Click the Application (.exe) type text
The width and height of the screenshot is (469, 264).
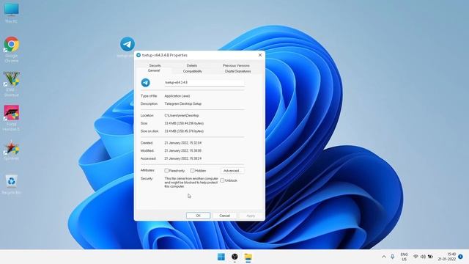(177, 96)
